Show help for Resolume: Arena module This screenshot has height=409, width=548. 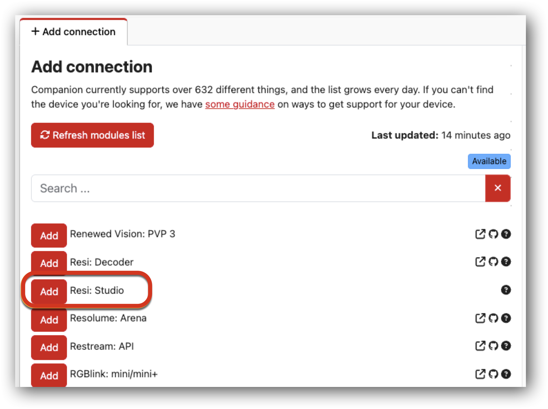pos(506,318)
